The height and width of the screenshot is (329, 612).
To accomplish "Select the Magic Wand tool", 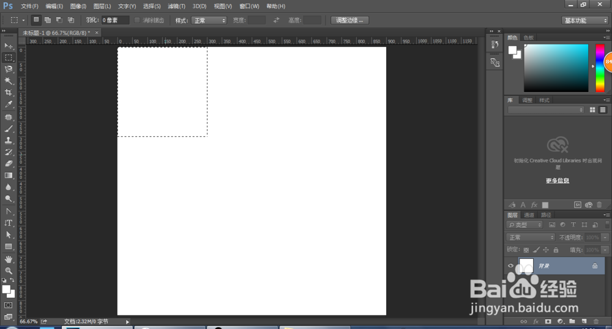I will point(9,81).
